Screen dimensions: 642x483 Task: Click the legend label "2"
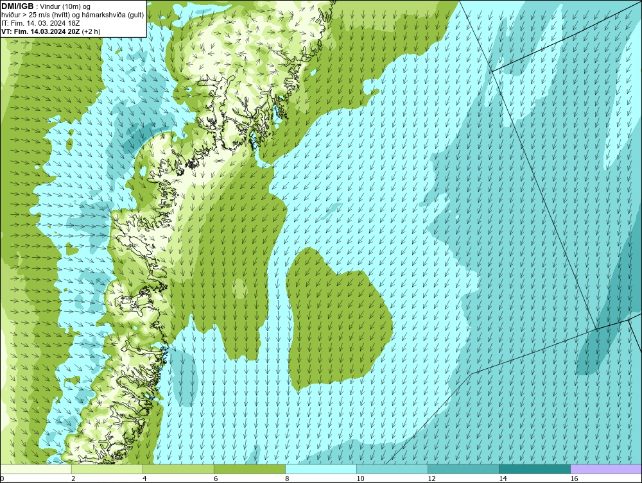click(x=73, y=479)
